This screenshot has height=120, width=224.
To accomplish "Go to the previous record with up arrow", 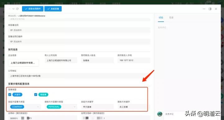I will coord(10,9).
